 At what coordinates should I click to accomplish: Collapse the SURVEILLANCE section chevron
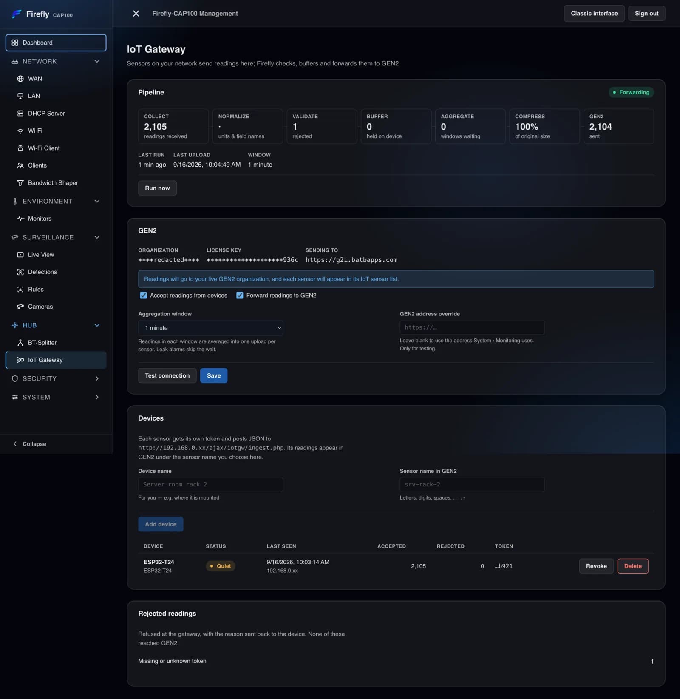(x=97, y=237)
